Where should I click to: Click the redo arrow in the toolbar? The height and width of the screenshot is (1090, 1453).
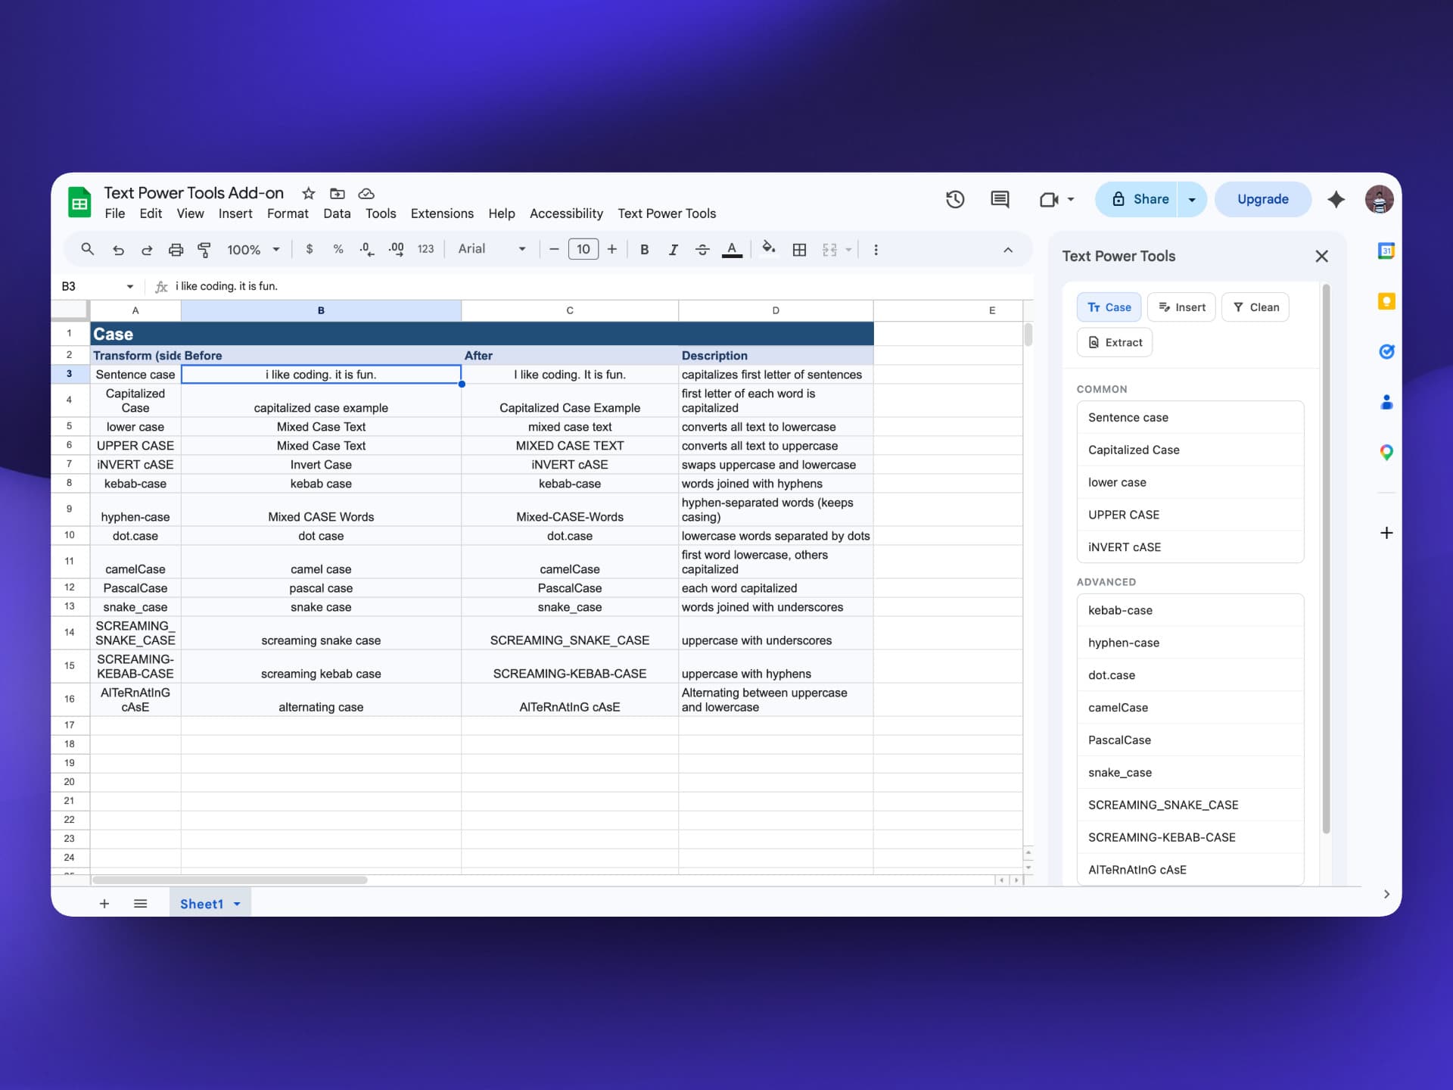[147, 250]
